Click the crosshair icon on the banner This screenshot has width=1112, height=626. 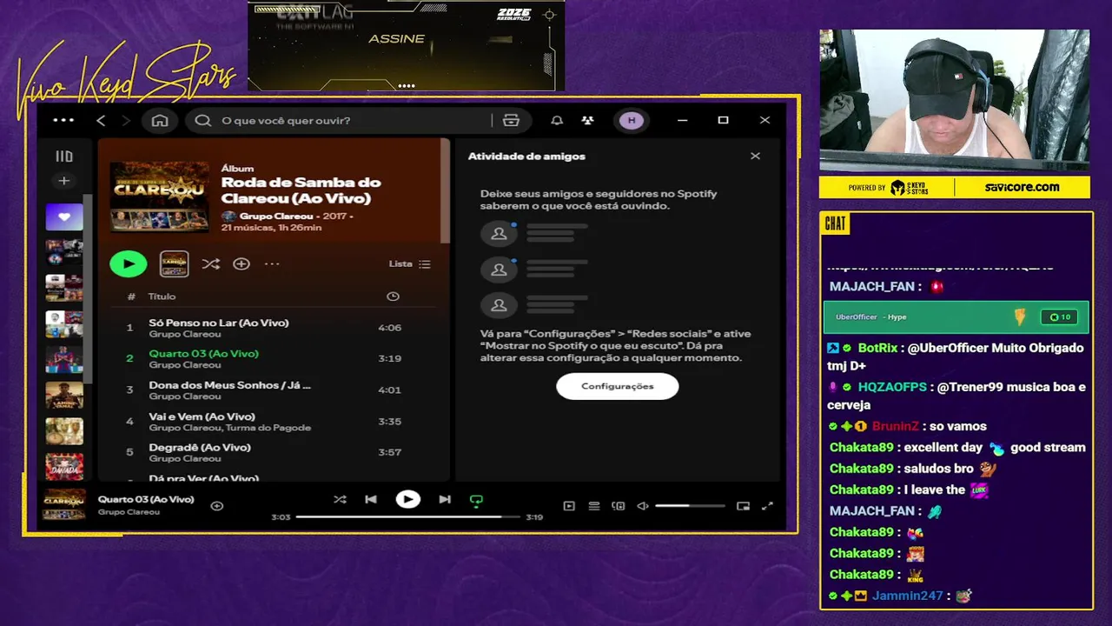point(549,15)
